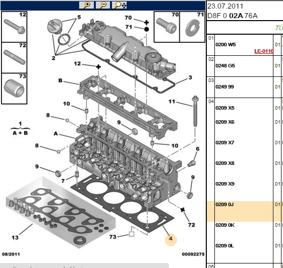This screenshot has height=268, width=283.
Task: Click row number 04 in parts table
Action: [x=211, y=101]
